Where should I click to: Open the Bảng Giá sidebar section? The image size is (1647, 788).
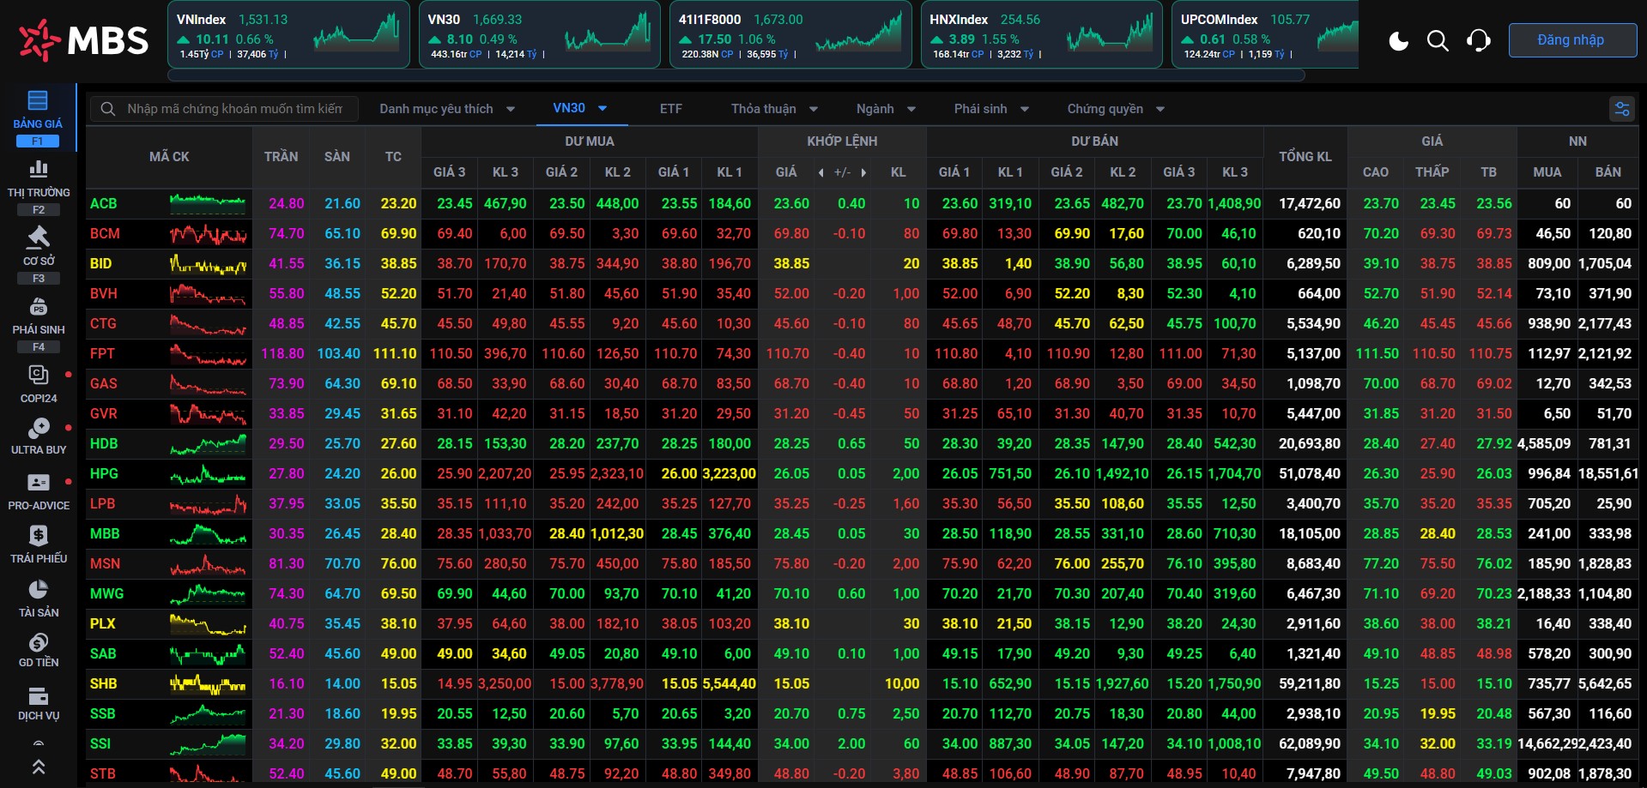38,117
